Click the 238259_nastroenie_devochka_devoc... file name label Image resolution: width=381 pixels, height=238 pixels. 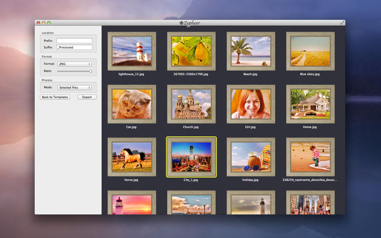click(310, 180)
